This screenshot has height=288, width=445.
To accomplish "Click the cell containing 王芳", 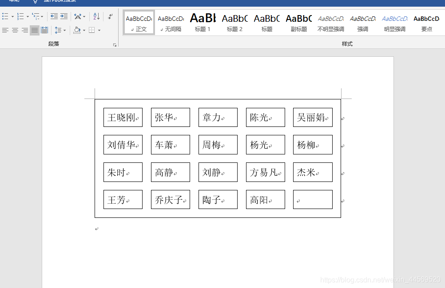I will click(123, 200).
